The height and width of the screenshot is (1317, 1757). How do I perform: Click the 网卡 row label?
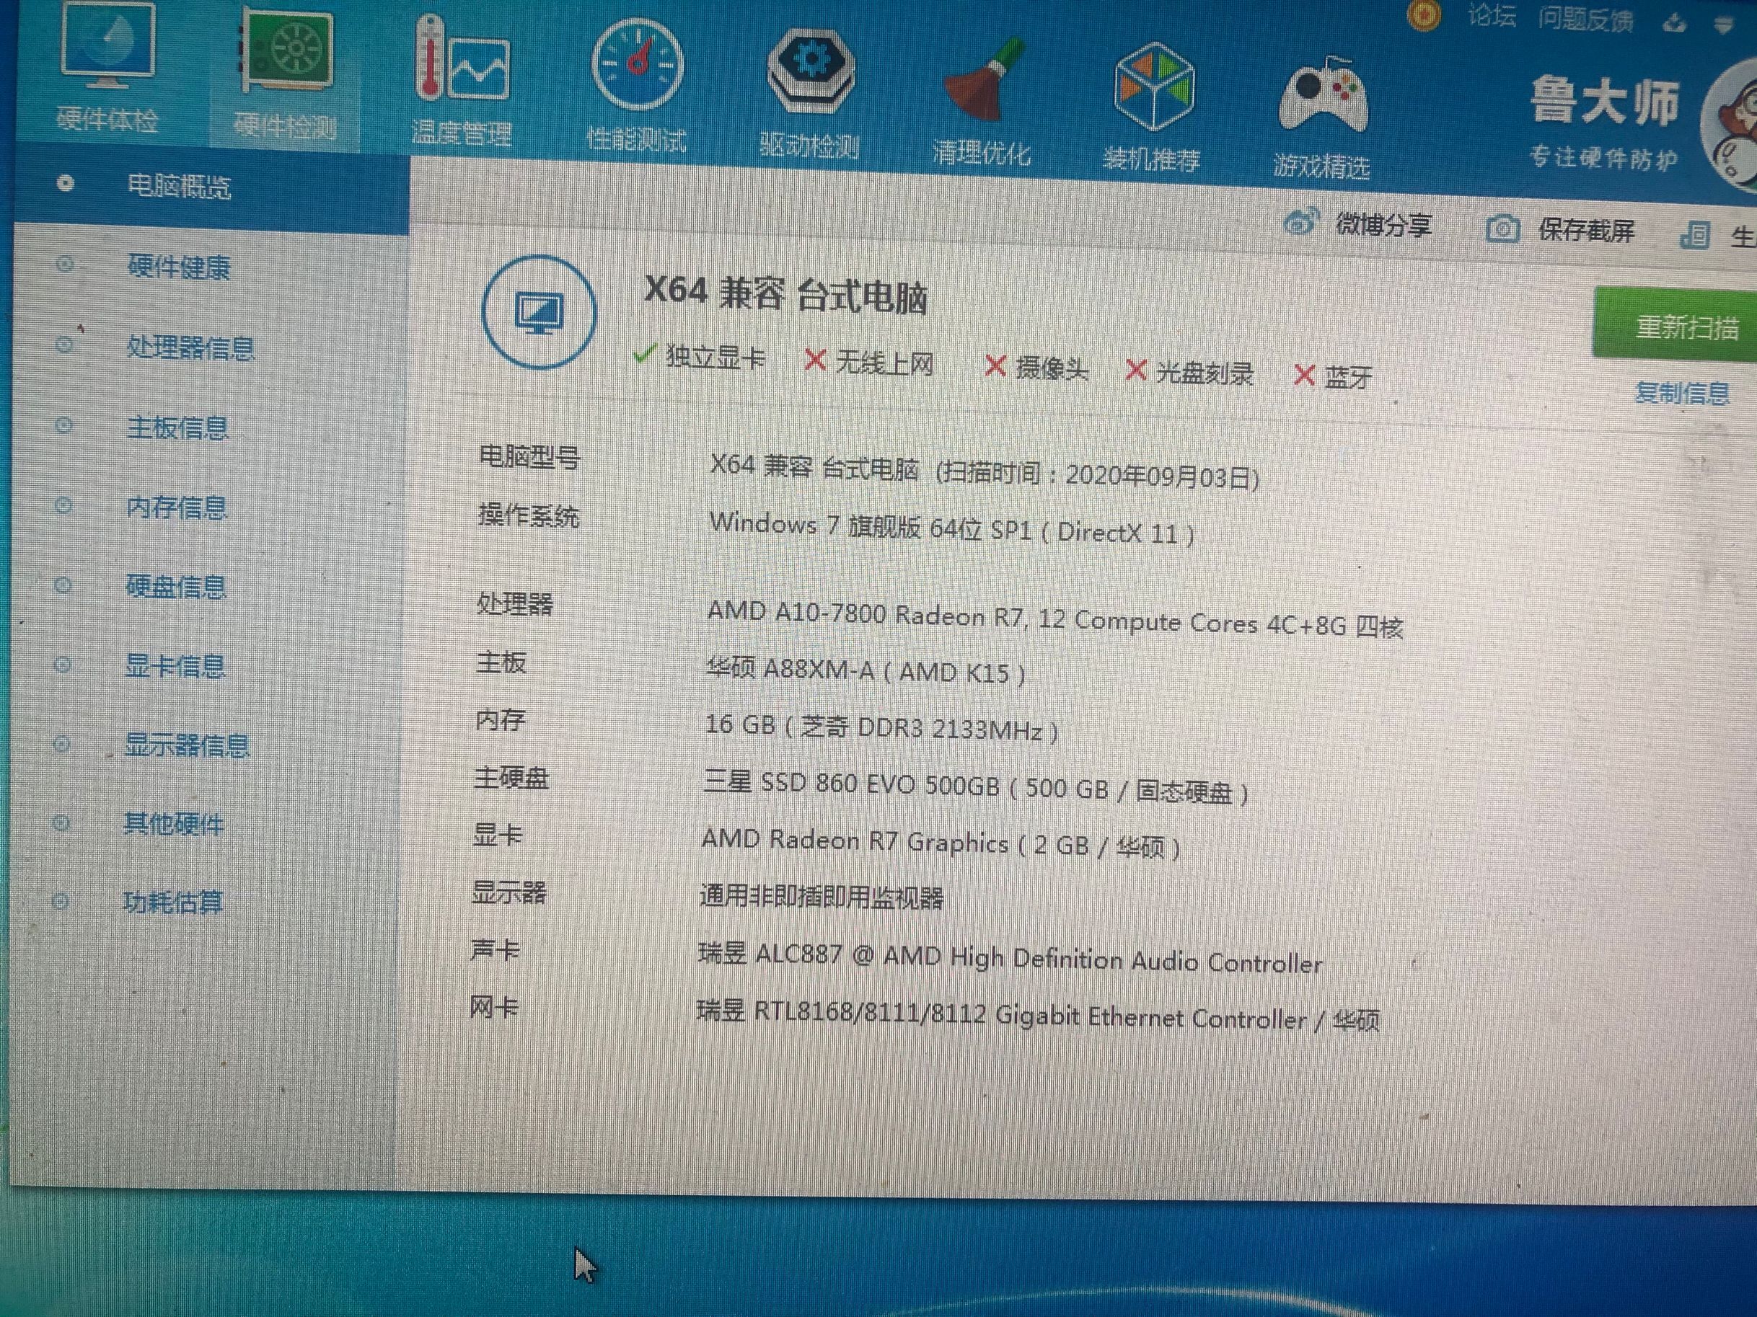[493, 1008]
